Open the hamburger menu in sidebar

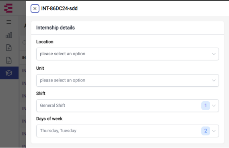click(9, 22)
